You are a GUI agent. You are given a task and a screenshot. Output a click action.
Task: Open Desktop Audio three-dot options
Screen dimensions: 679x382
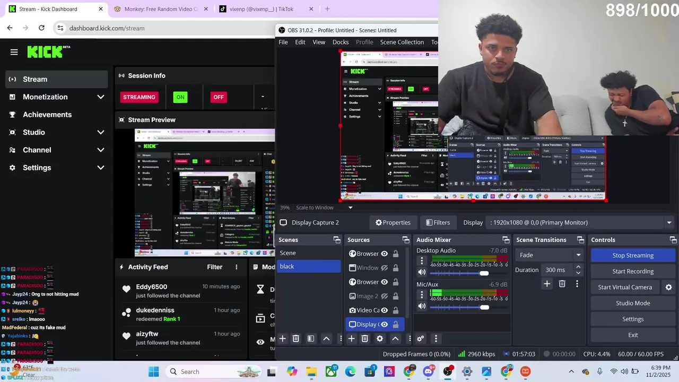click(x=422, y=261)
